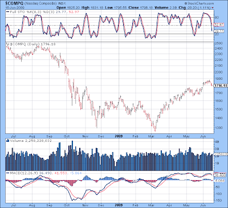Click the 36.490 MACD value tag on axis

(x=219, y=175)
